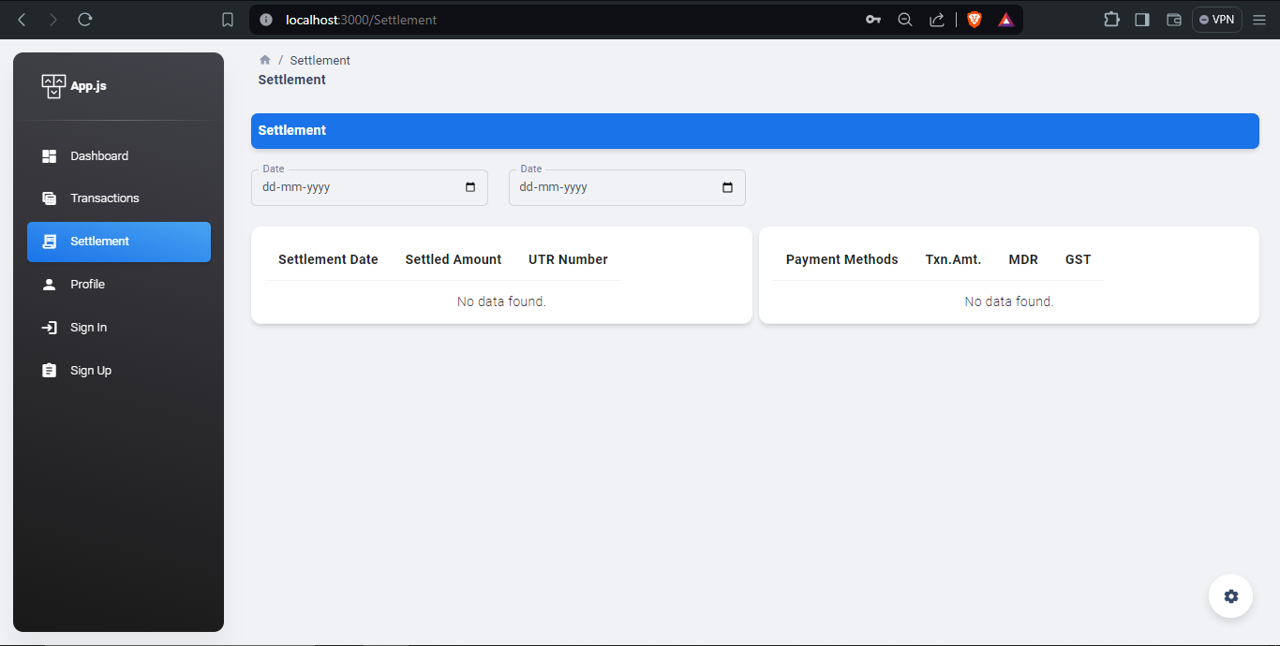Image resolution: width=1280 pixels, height=646 pixels.
Task: Click the Settled Amount column header
Action: pyautogui.click(x=454, y=259)
